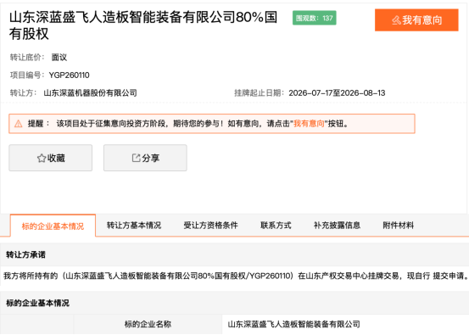Switch to the 受让方资格条件 tab
469x335 pixels.
point(211,226)
